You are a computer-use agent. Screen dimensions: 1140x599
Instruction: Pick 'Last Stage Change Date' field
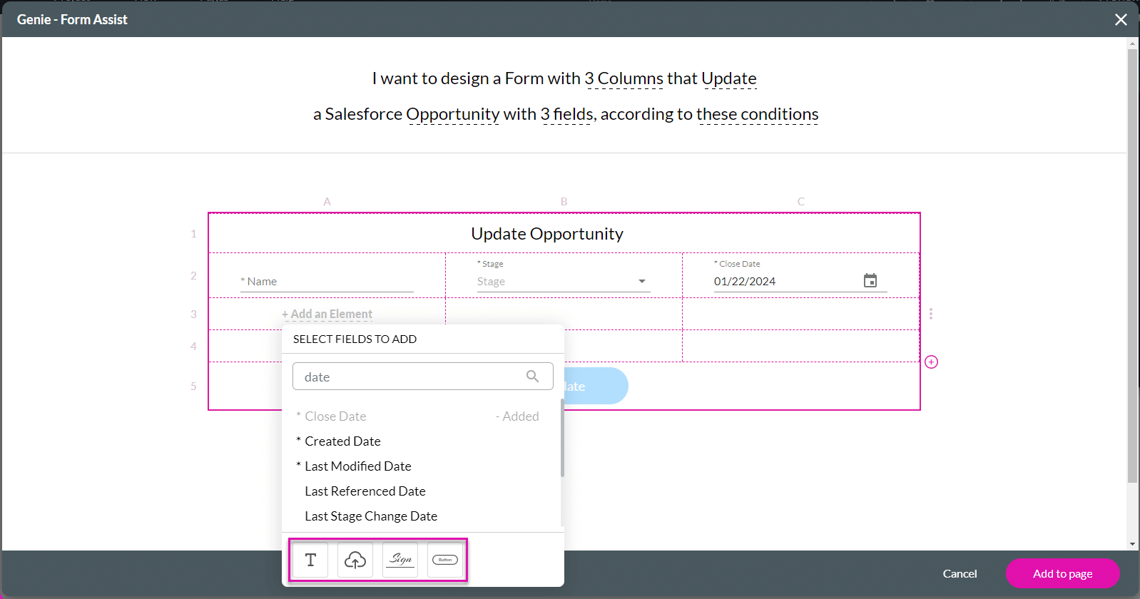[370, 516]
